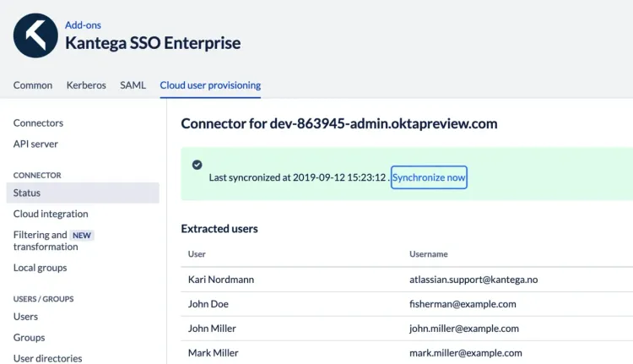Switch to the SAML tab
Image resolution: width=633 pixels, height=364 pixels.
pos(133,85)
